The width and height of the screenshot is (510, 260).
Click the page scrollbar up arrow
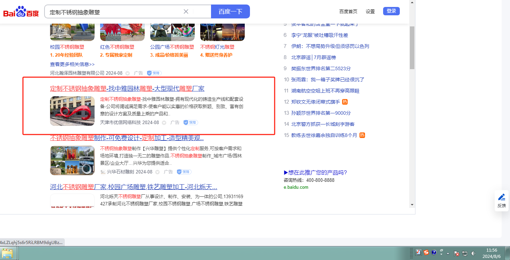pyautogui.click(x=412, y=2)
